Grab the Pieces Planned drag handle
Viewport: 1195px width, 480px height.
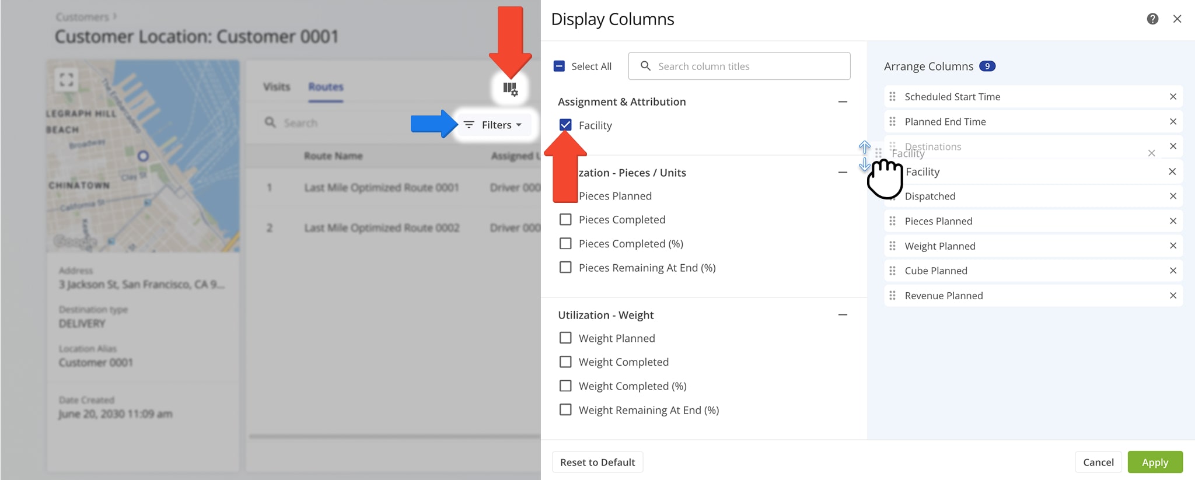(x=892, y=221)
